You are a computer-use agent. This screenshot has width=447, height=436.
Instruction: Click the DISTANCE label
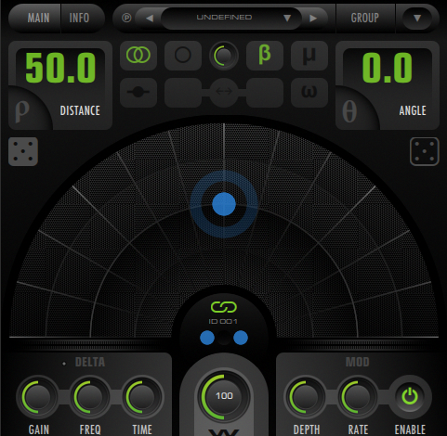click(80, 110)
